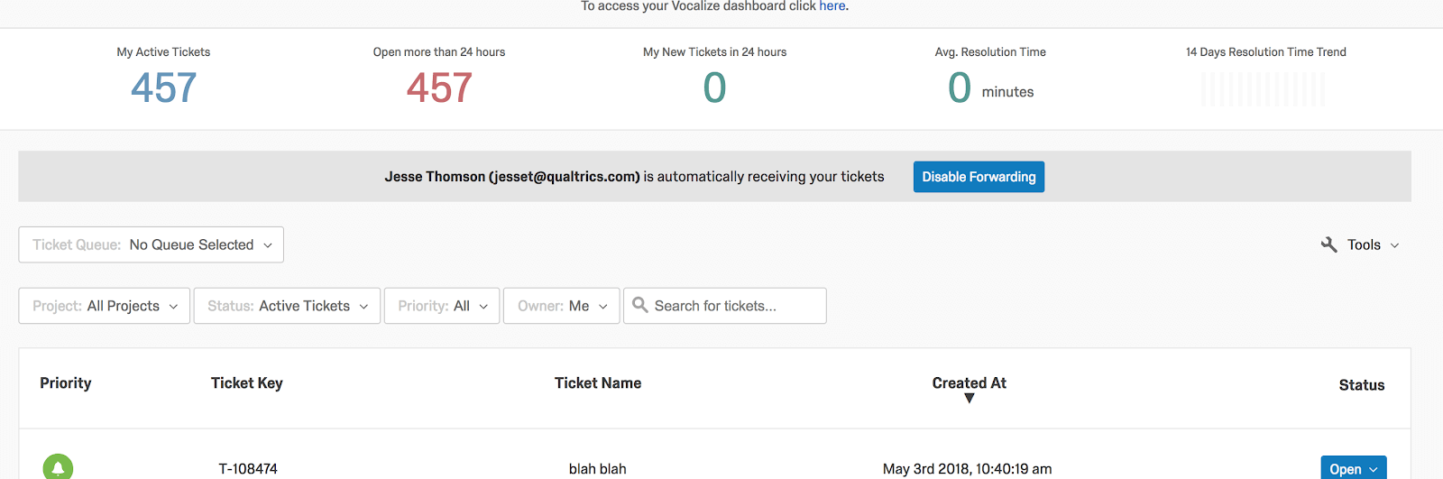Click the green bell priority icon for T-108474
This screenshot has width=1443, height=479.
(58, 467)
